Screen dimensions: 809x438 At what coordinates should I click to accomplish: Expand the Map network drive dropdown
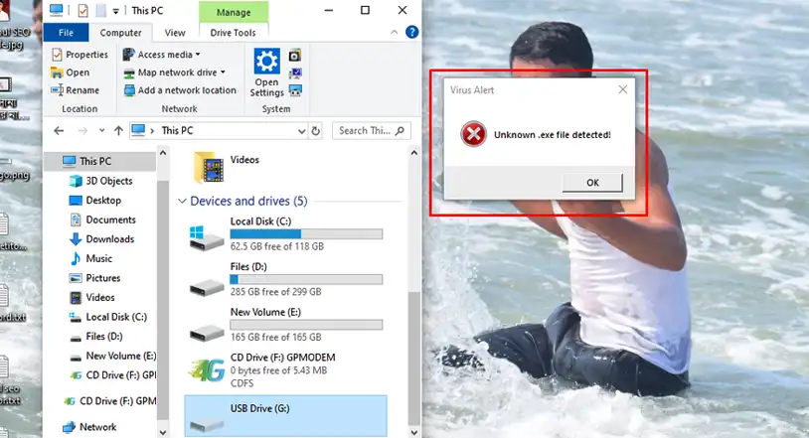[x=174, y=73]
